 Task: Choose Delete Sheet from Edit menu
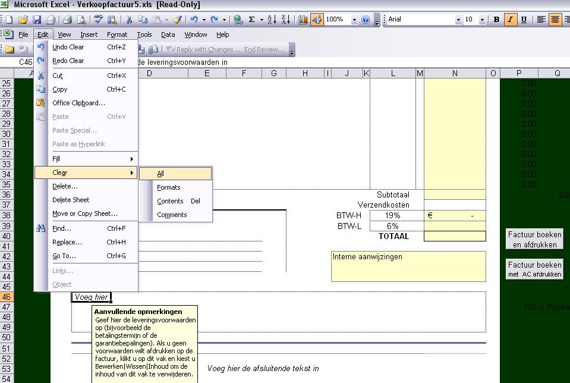click(71, 200)
